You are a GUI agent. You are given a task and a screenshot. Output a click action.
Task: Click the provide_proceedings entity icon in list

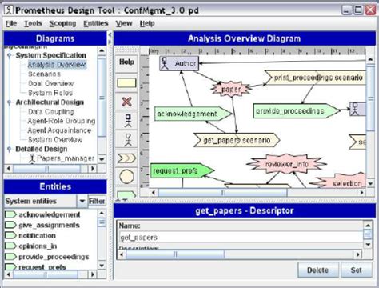[10, 257]
